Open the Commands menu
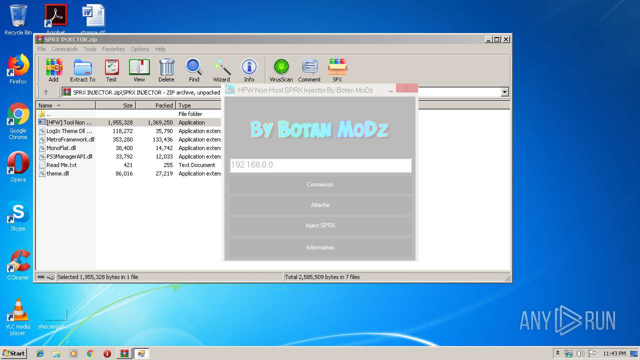 pyautogui.click(x=64, y=49)
